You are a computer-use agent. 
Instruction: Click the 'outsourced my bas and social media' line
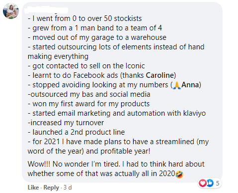[x=89, y=94]
